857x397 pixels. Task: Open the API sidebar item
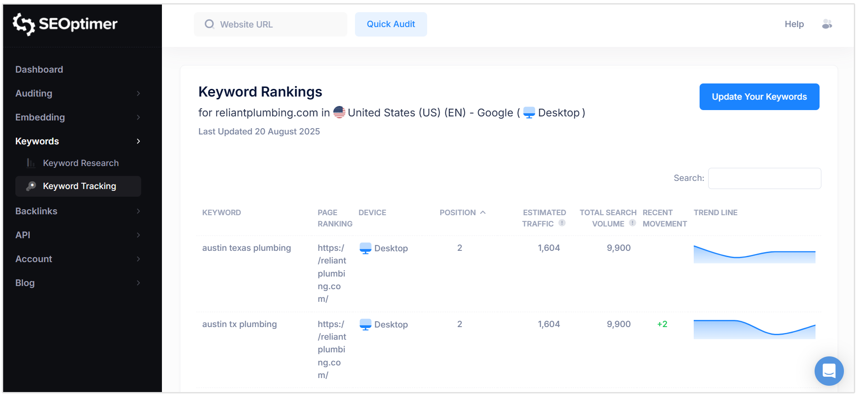23,235
